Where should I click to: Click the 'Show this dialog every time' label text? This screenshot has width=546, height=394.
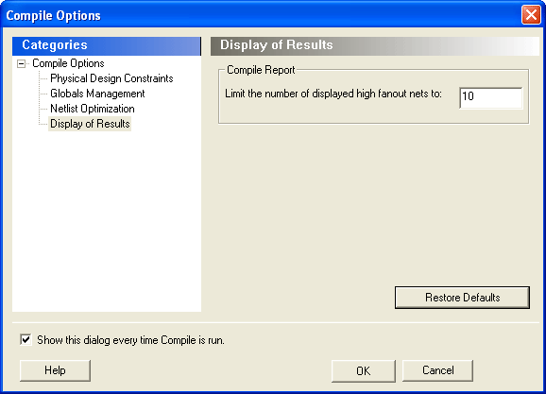130,340
